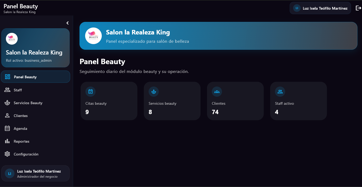Click the Panel Beauty title in top-left header
This screenshot has width=362, height=187.
pos(21,6)
